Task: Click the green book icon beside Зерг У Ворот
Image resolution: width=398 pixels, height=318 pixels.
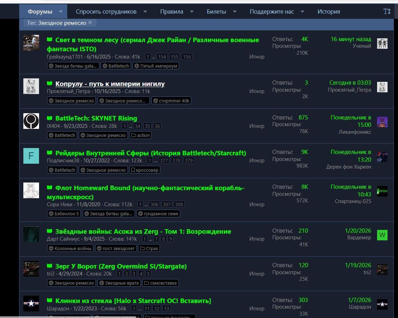Action: 49,266
